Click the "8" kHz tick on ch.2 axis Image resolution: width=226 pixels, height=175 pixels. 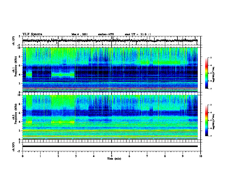click(20, 104)
